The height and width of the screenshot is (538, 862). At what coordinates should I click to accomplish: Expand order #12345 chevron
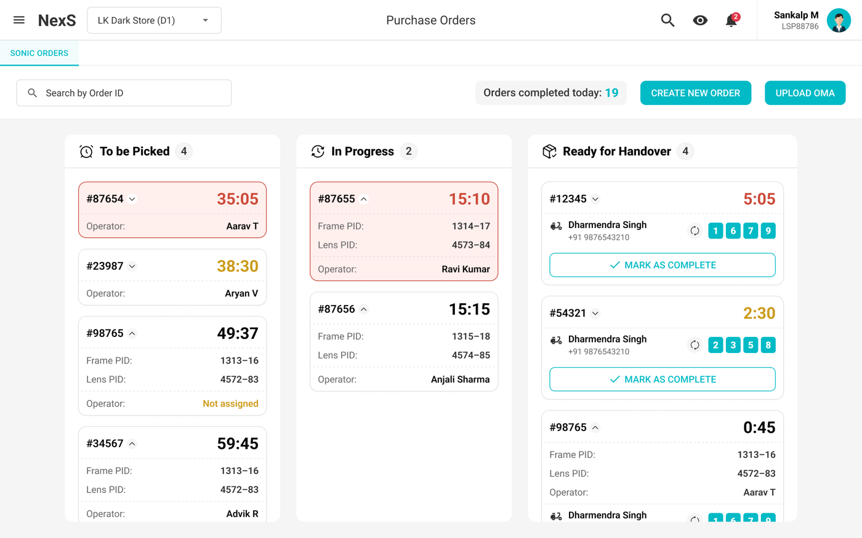point(595,199)
